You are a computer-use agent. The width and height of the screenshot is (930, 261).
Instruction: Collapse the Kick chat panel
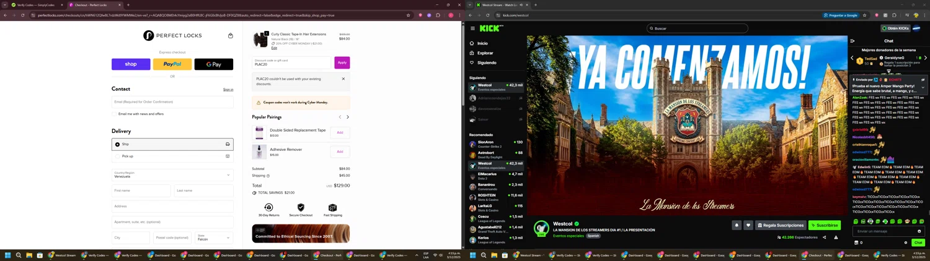coord(852,41)
